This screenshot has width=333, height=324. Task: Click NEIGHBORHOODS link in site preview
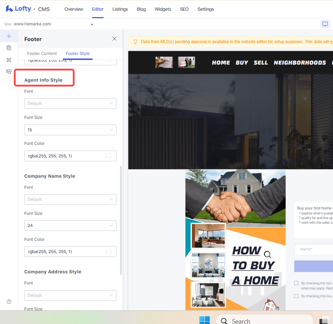[300, 62]
